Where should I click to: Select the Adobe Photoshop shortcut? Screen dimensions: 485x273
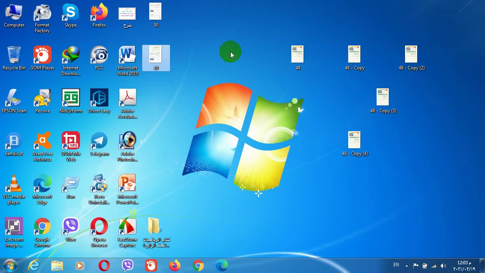pyautogui.click(x=127, y=147)
